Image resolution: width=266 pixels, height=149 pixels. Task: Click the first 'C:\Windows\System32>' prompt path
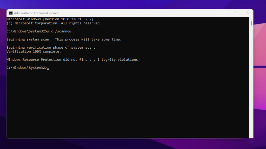click(26, 31)
